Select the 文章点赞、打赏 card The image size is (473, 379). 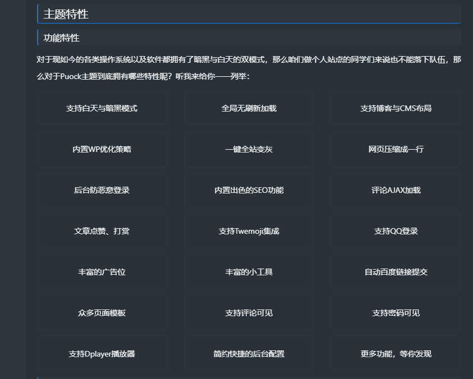(x=102, y=231)
